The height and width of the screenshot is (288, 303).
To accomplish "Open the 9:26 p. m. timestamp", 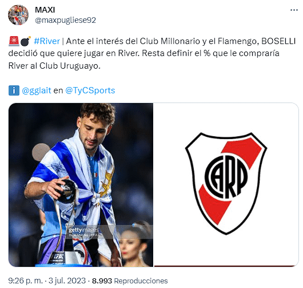I will pos(25,281).
